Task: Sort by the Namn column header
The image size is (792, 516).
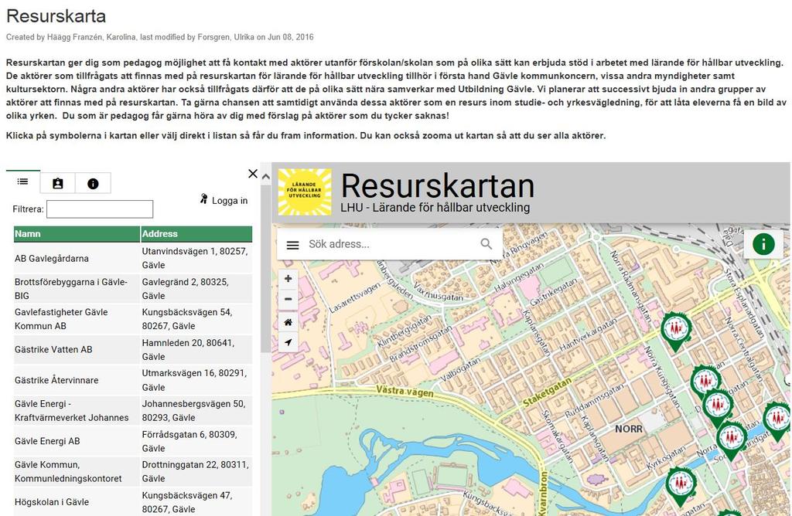Action: pyautogui.click(x=77, y=234)
